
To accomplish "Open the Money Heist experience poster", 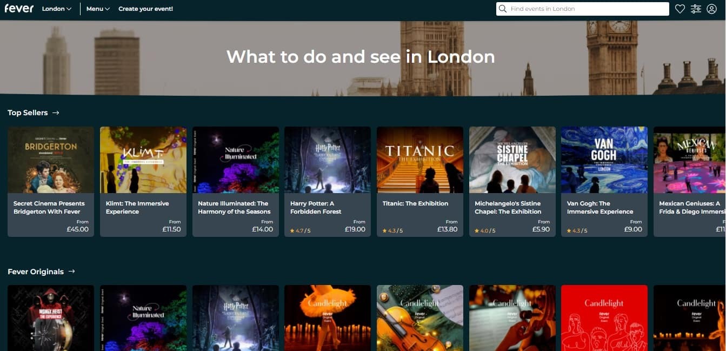I will pos(51,318).
